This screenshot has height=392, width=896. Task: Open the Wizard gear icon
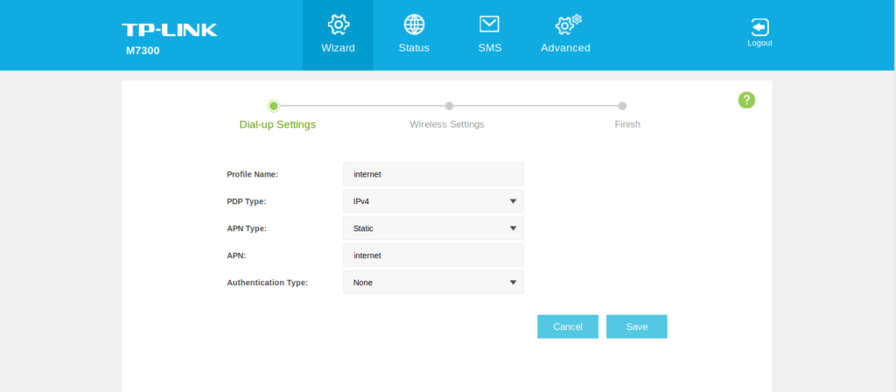pyautogui.click(x=338, y=24)
